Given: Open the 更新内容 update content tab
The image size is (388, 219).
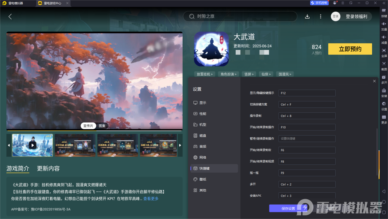Looking at the screenshot, I should (48, 168).
